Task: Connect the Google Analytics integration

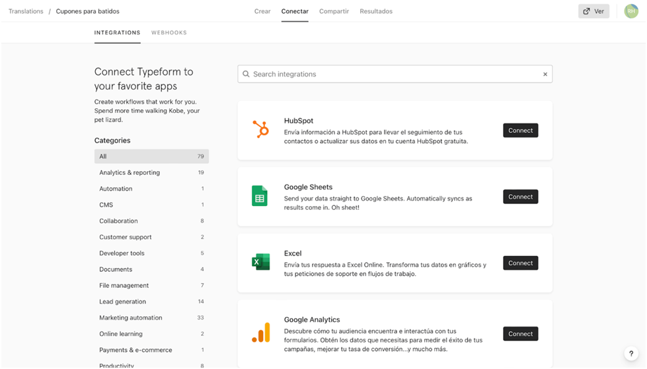Action: pos(520,333)
